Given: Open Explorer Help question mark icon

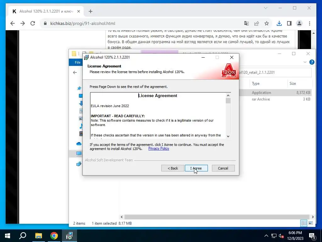Looking at the screenshot, I should pos(312,62).
